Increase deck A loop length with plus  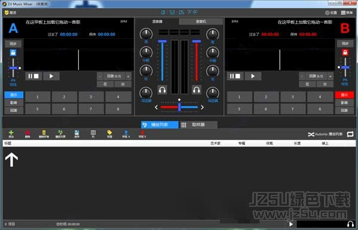tap(128, 76)
